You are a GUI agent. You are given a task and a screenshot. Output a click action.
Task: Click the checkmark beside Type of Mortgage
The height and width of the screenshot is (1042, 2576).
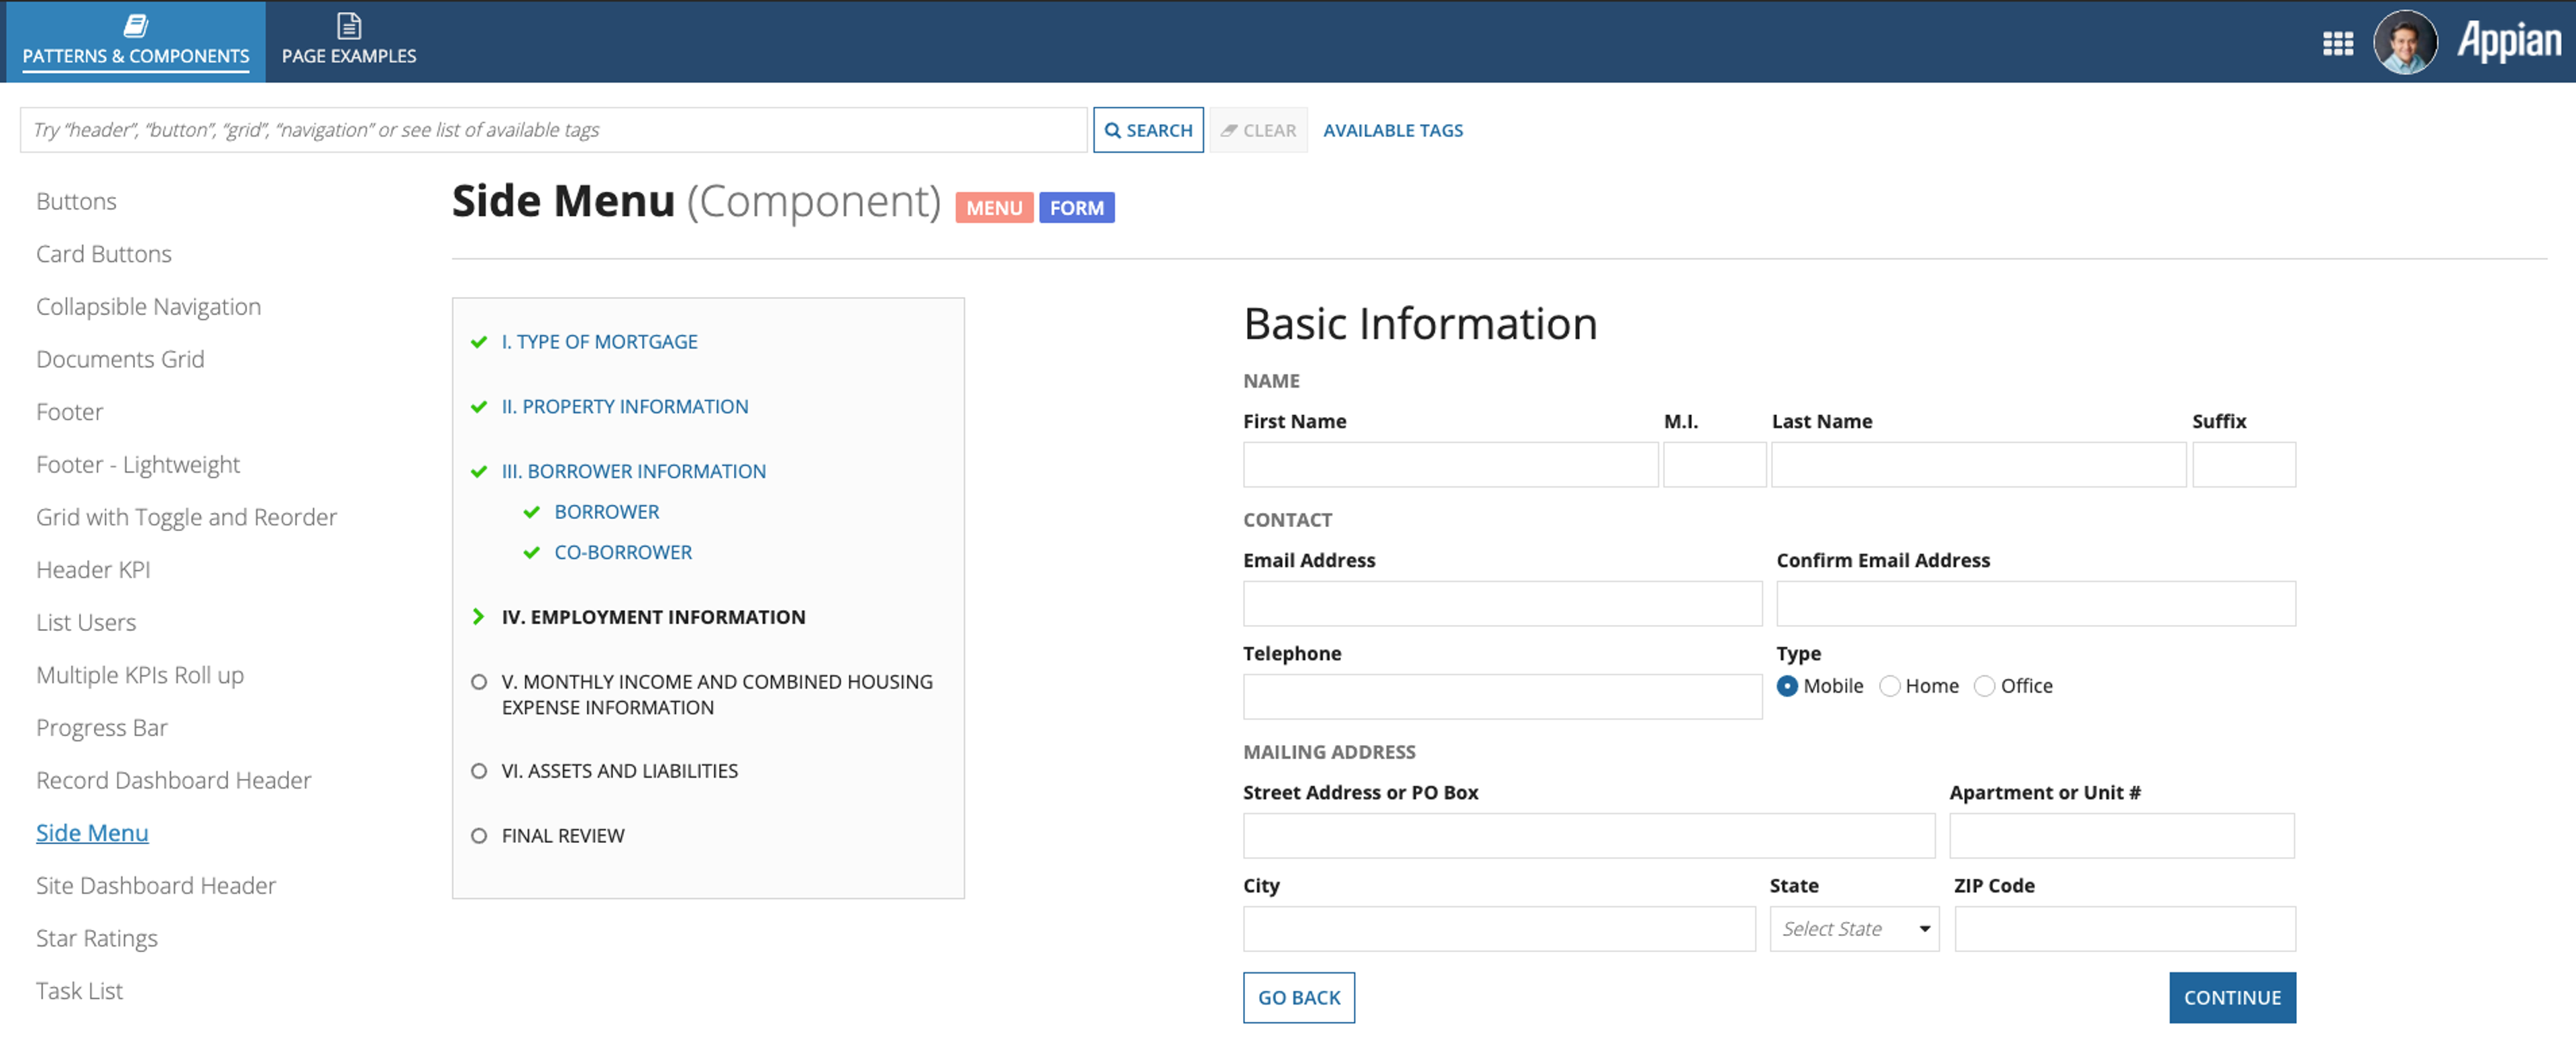(479, 342)
